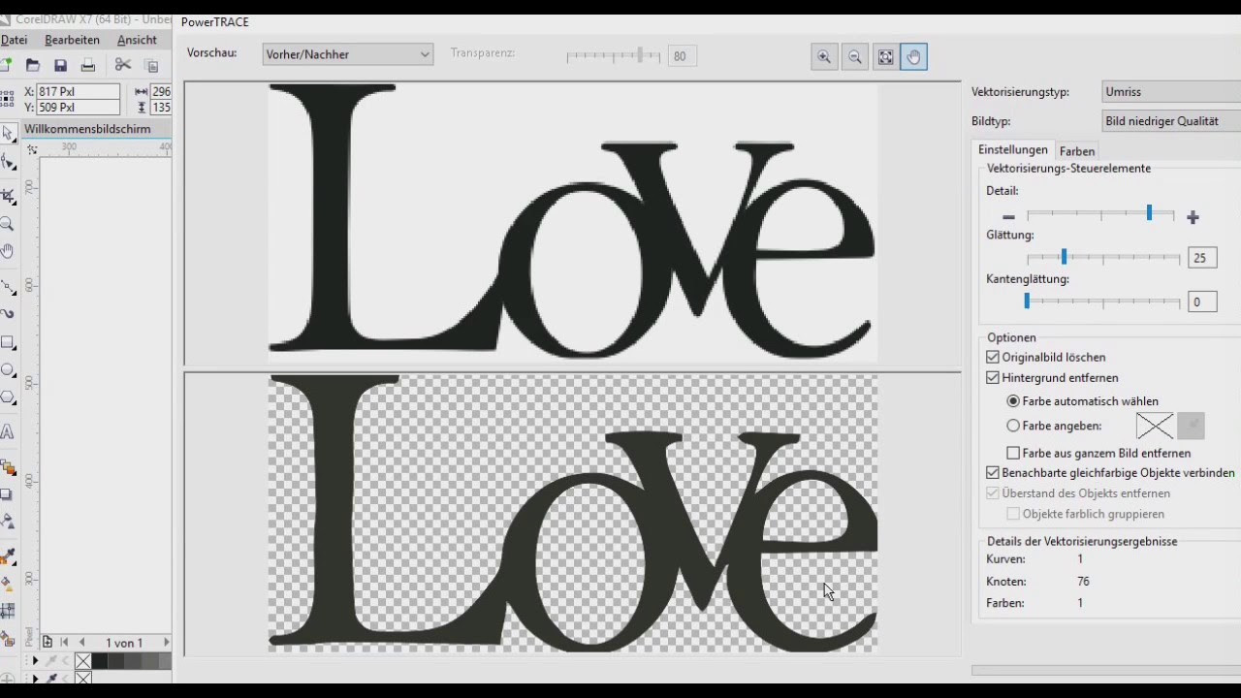Image resolution: width=1241 pixels, height=698 pixels.
Task: Click the no-fill X swatch in palette
Action: coord(83,661)
